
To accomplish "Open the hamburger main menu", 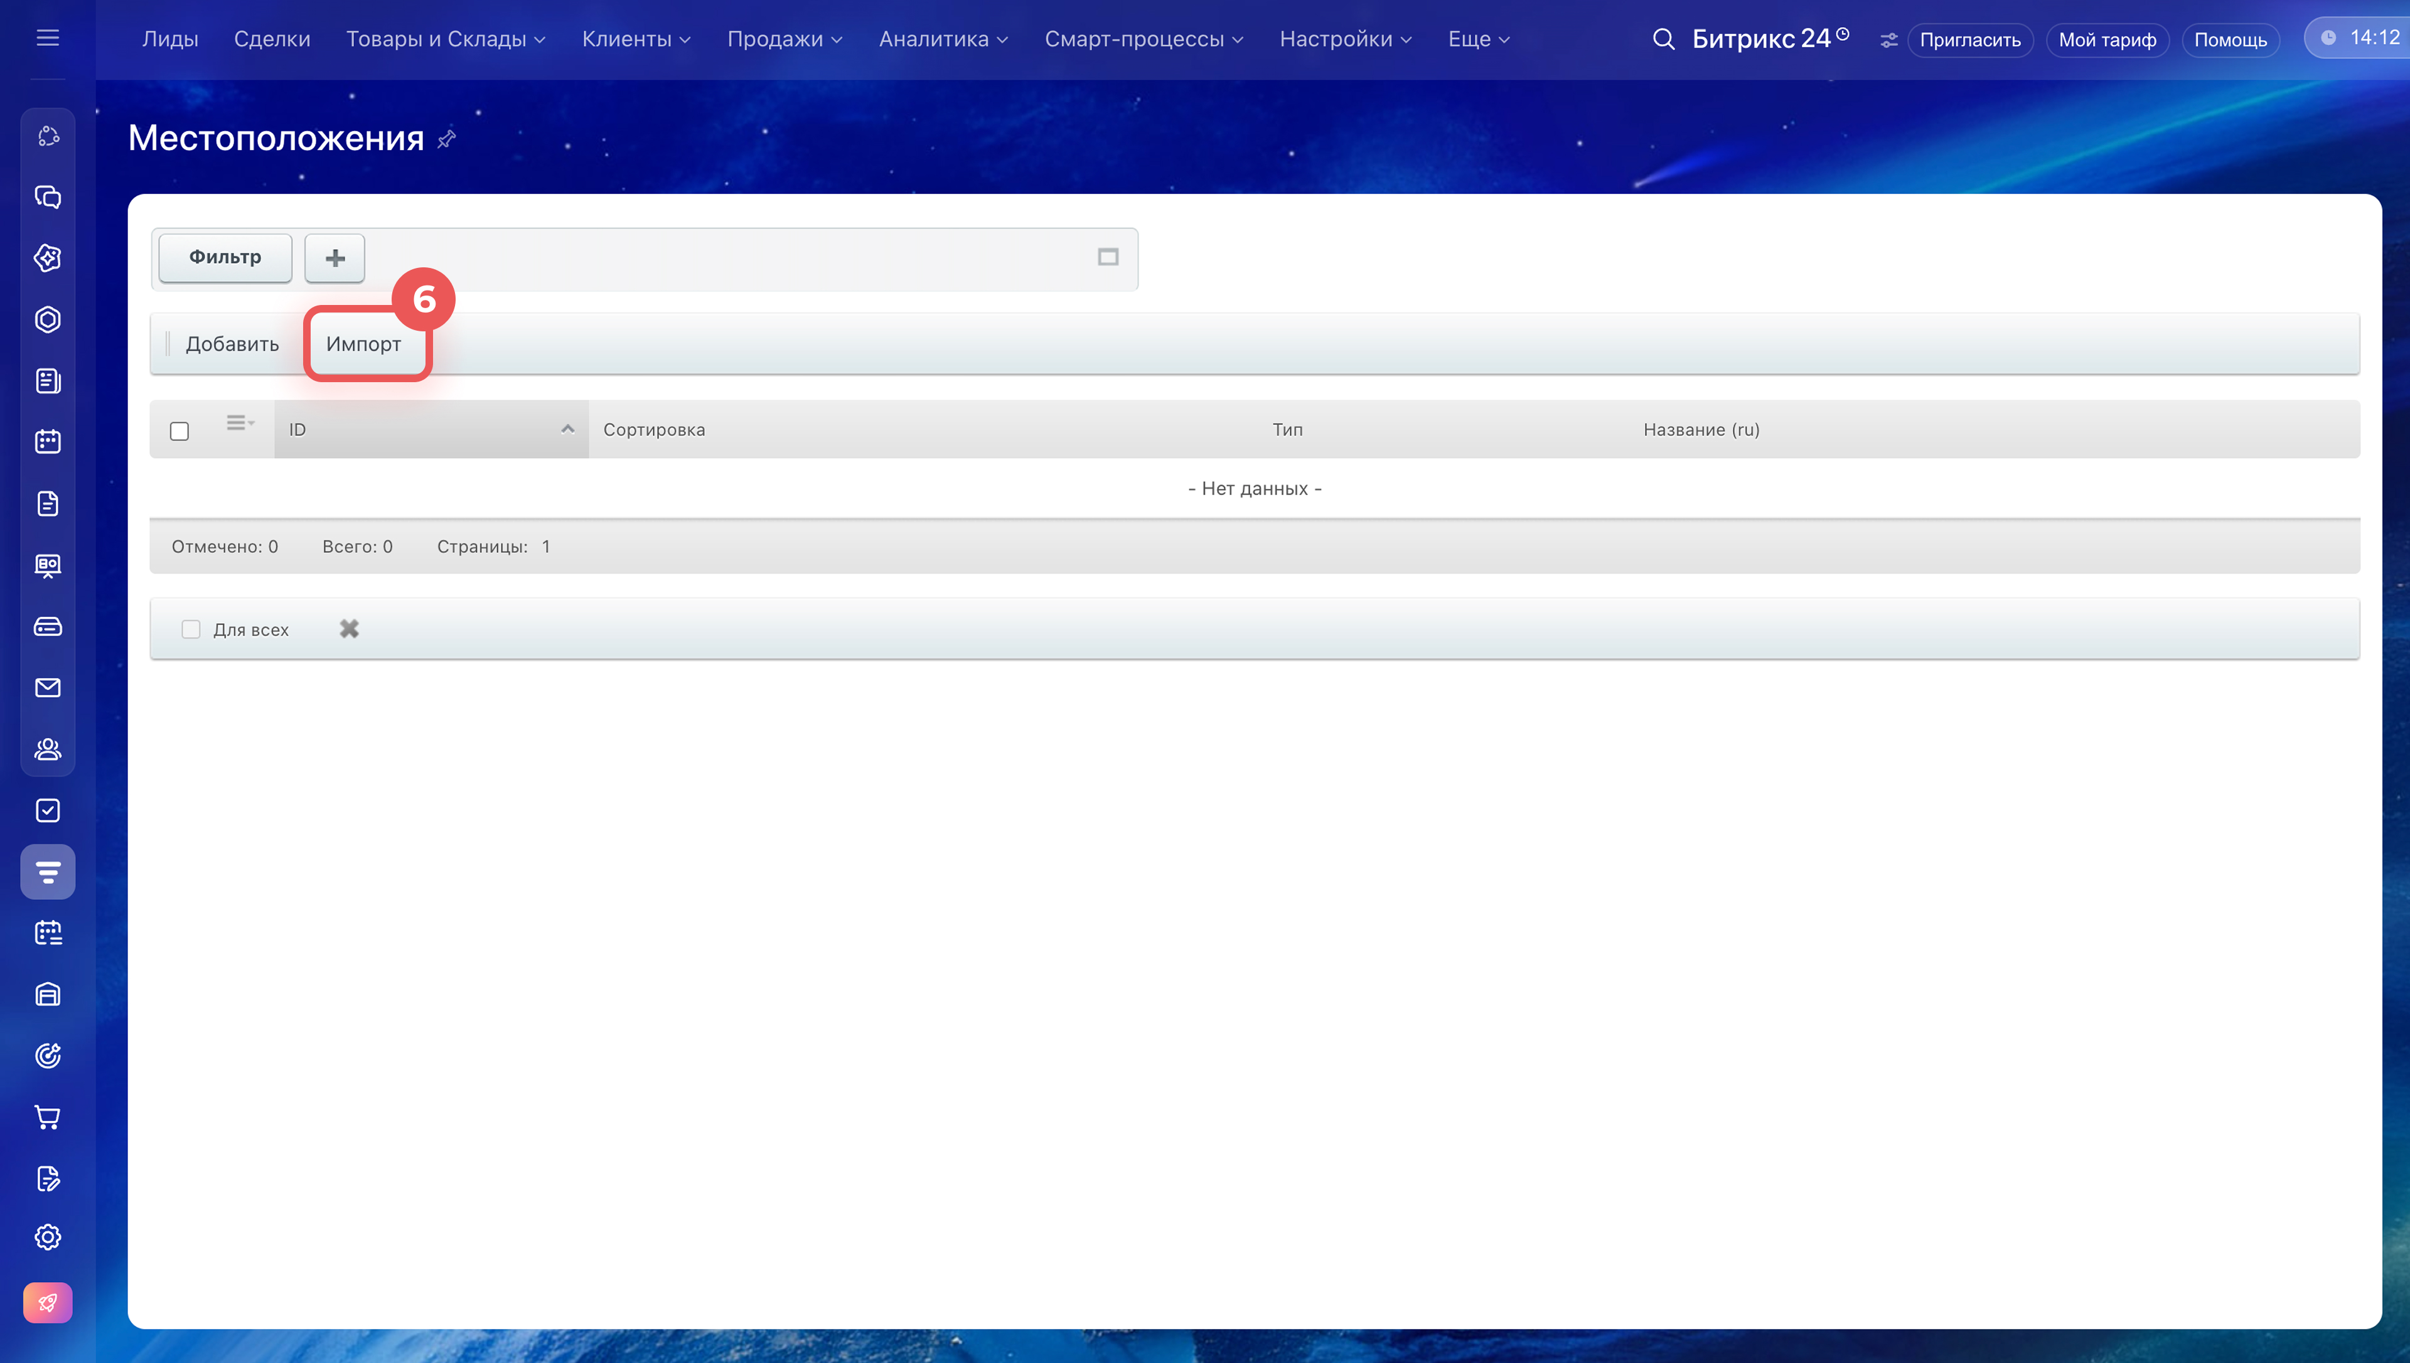I will tap(48, 38).
